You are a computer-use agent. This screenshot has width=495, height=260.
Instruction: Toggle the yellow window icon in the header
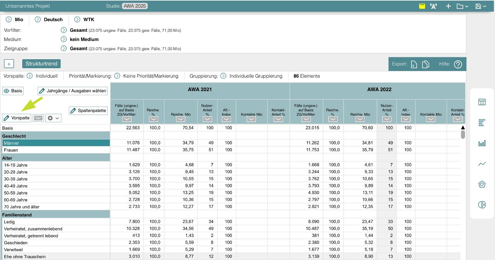click(x=422, y=6)
